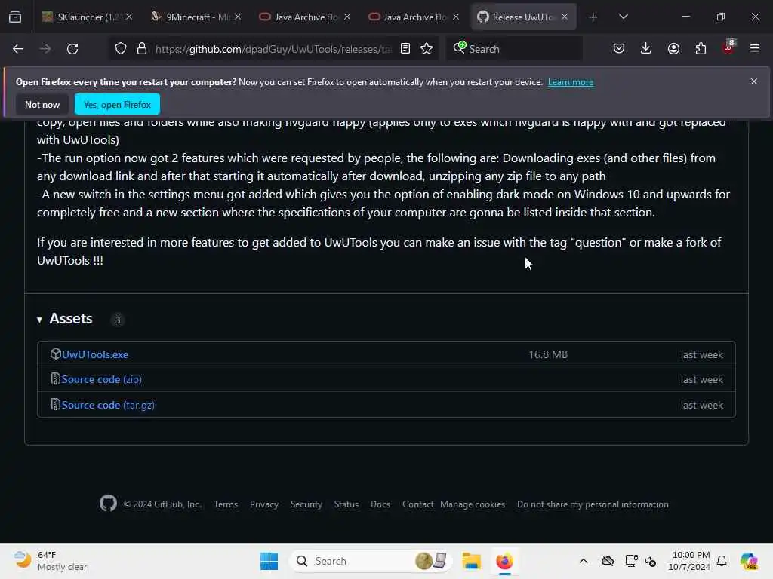Click the taskbar Search box
This screenshot has height=579, width=773.
tap(370, 561)
